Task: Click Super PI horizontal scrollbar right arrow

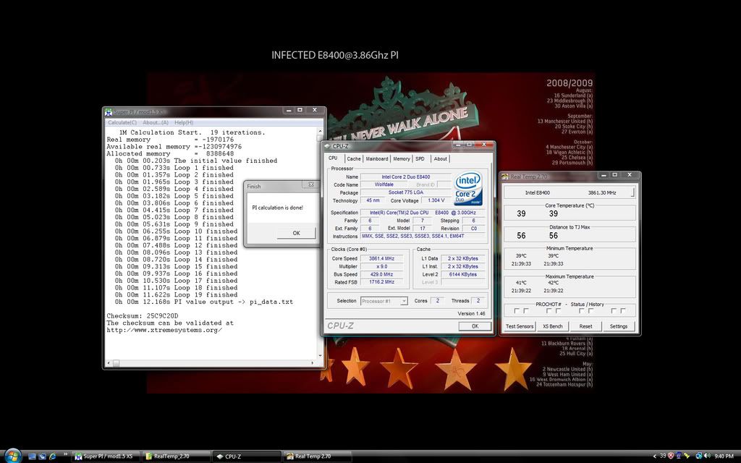Action: pyautogui.click(x=313, y=363)
